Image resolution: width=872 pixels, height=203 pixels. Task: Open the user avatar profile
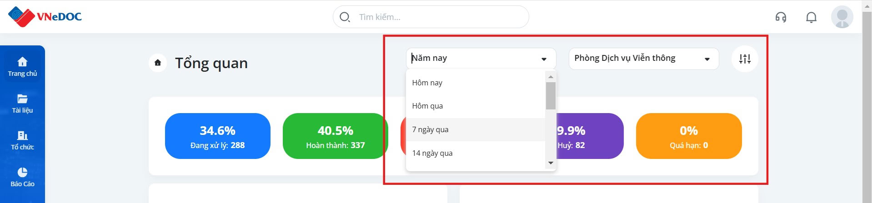[842, 17]
